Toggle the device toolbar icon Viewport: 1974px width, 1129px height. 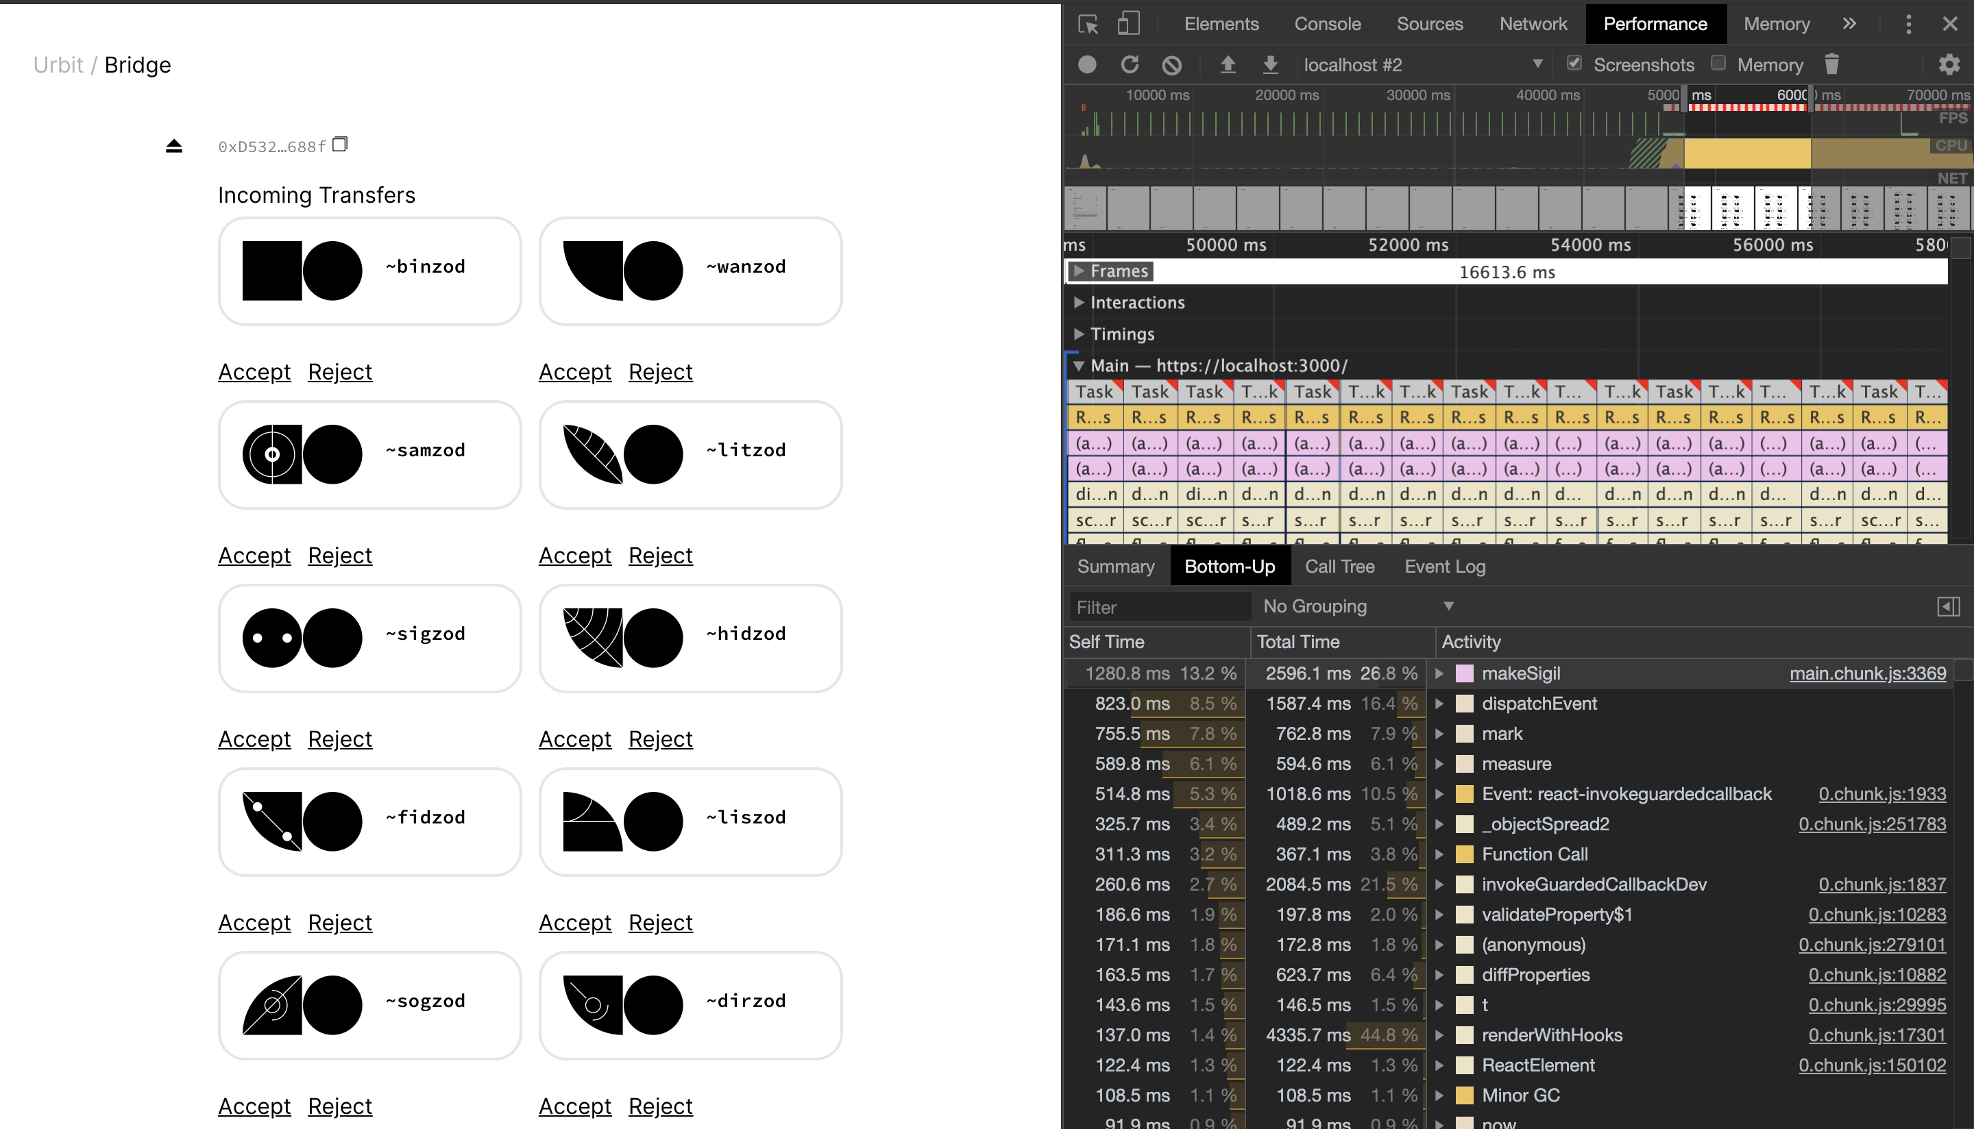click(x=1129, y=24)
